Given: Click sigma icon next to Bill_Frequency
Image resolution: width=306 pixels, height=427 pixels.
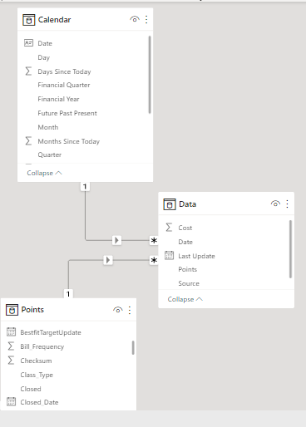Looking at the screenshot, I should click(11, 346).
